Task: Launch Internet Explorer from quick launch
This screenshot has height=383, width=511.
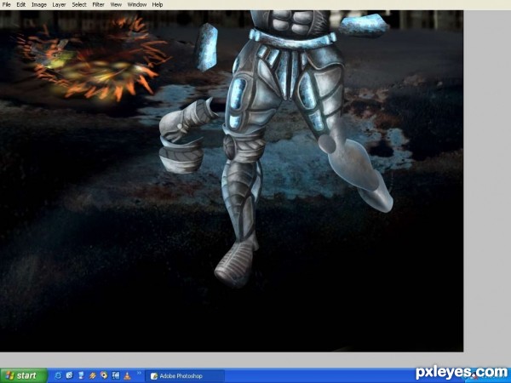Action: click(x=58, y=376)
